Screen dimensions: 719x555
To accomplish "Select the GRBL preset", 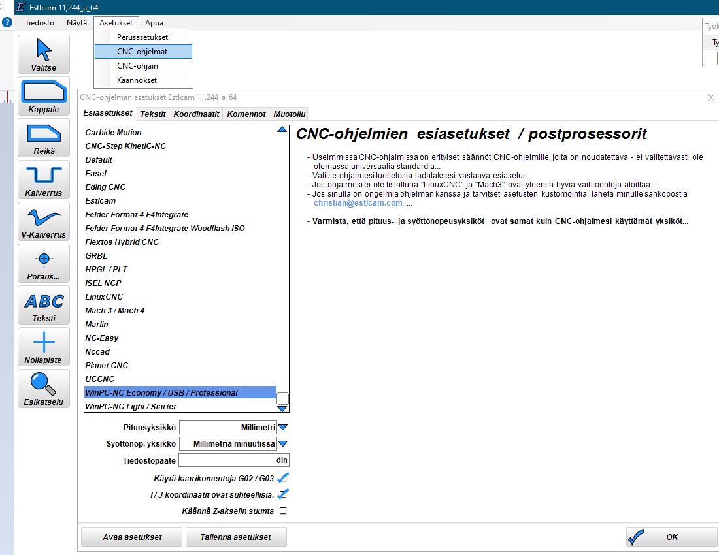I will pos(180,256).
